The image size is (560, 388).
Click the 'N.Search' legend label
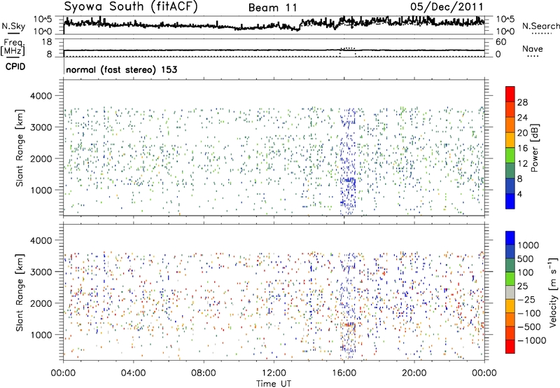[x=541, y=26]
